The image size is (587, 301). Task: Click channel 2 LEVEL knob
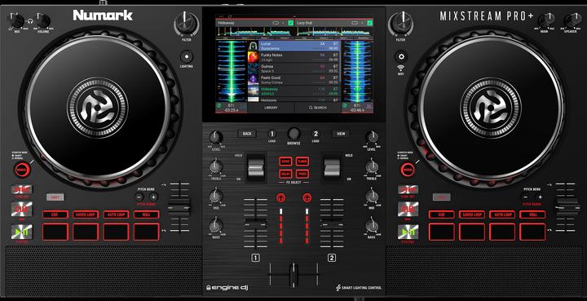[x=372, y=137]
